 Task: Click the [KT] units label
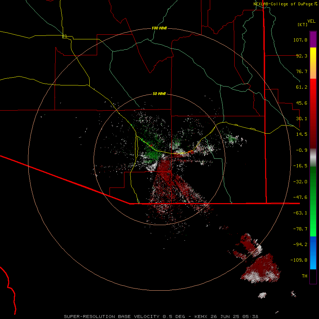[x=302, y=24]
